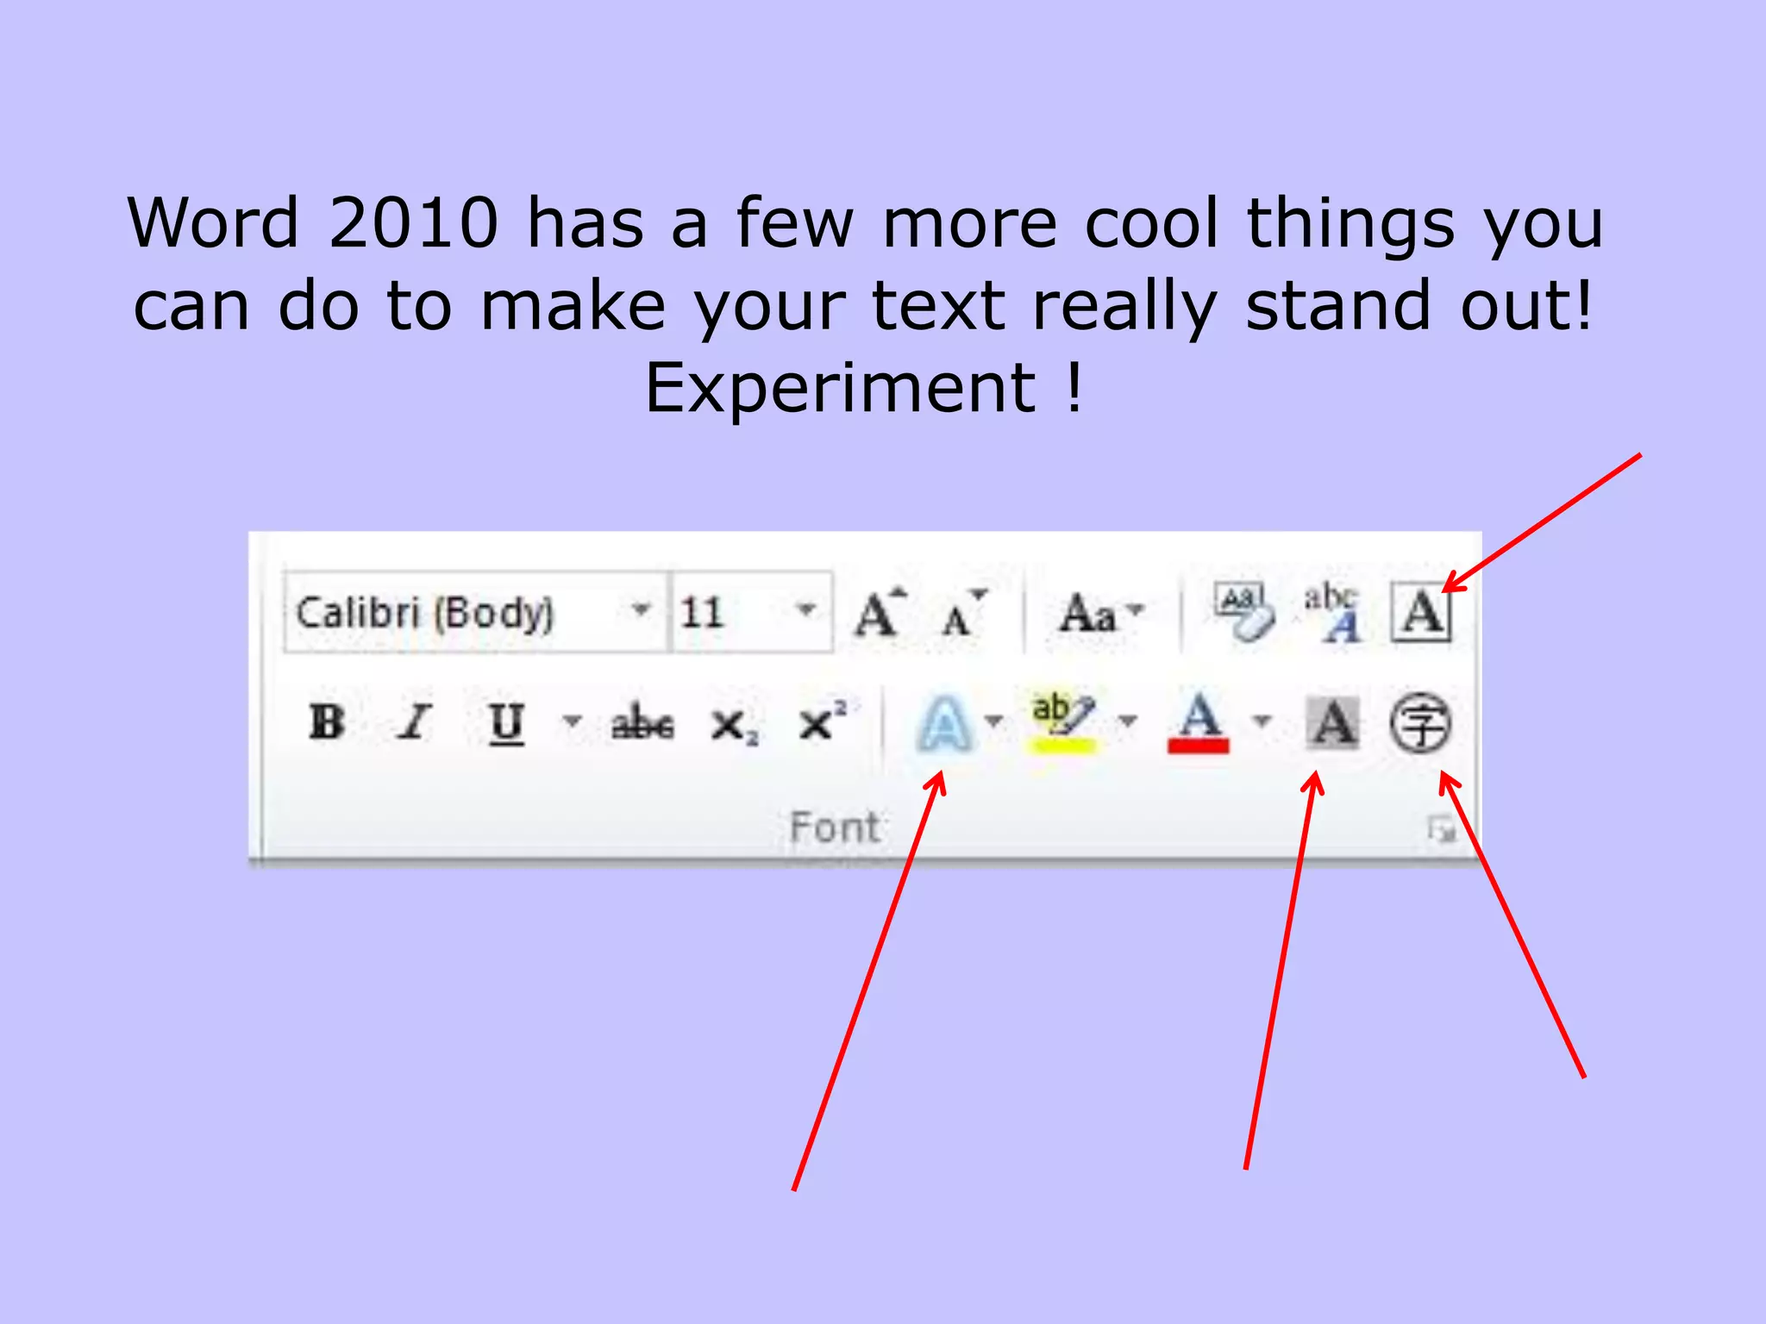Apply the yellow Text Highlight Color
The image size is (1766, 1324).
(1063, 722)
